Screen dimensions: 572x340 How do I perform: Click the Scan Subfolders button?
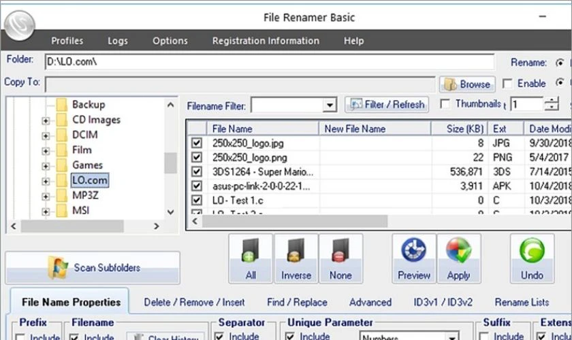tap(93, 268)
